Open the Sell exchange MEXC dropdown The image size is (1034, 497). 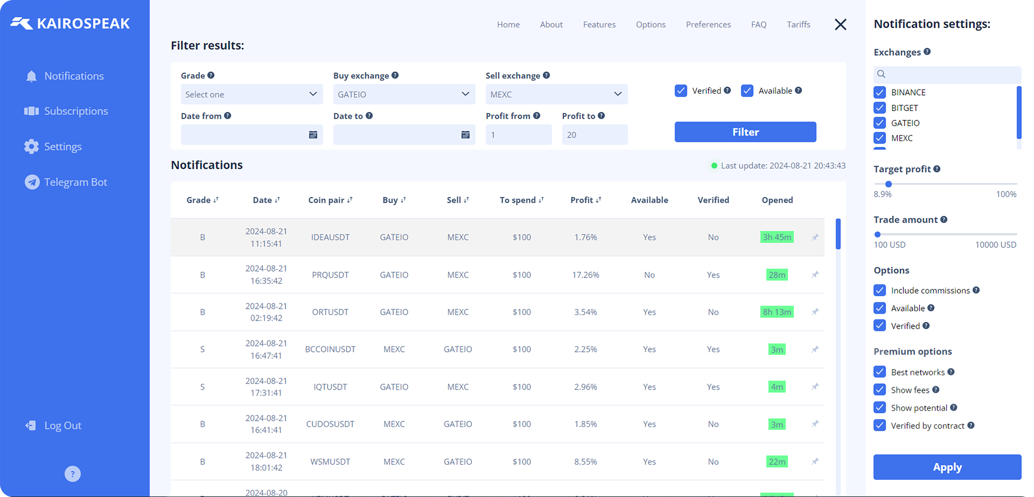click(x=556, y=94)
